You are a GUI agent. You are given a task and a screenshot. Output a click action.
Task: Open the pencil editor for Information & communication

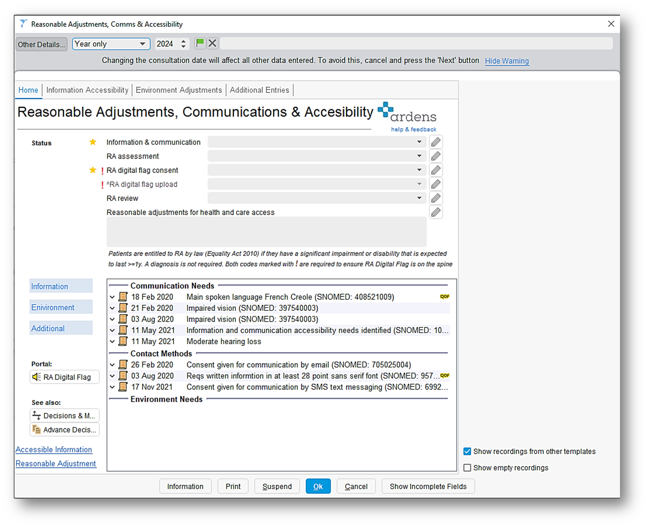pos(435,142)
